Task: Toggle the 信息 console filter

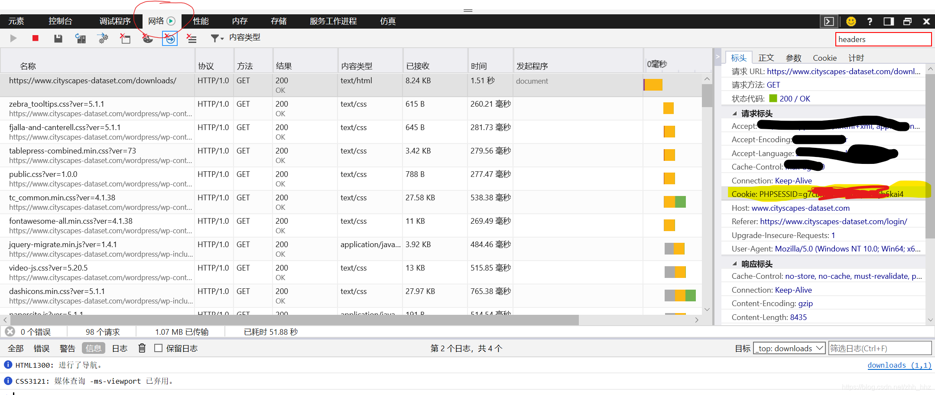Action: pos(93,349)
